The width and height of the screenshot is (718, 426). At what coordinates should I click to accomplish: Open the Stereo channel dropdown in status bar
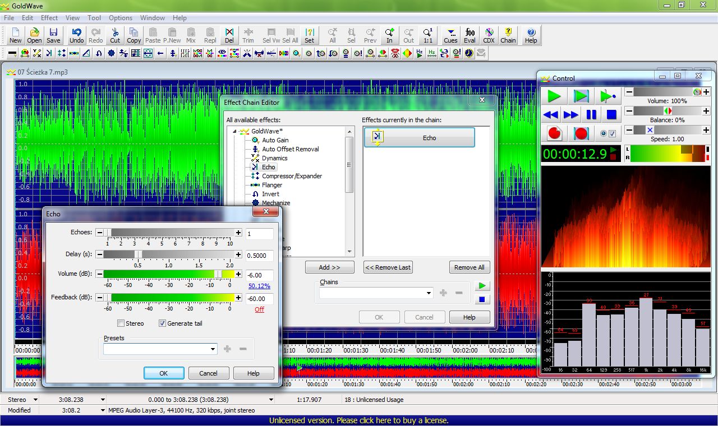(35, 400)
